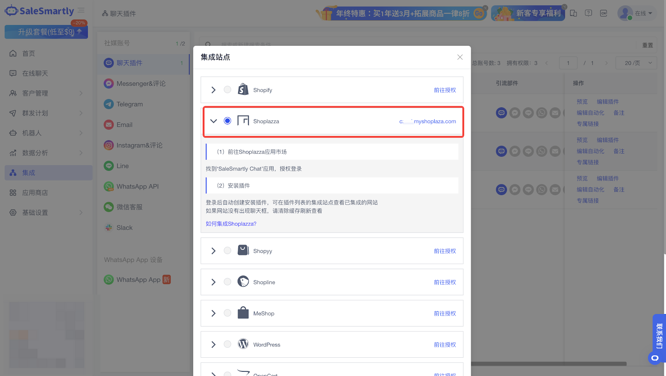The width and height of the screenshot is (666, 376).
Task: Select WhatsApp API channel
Action: 143,186
